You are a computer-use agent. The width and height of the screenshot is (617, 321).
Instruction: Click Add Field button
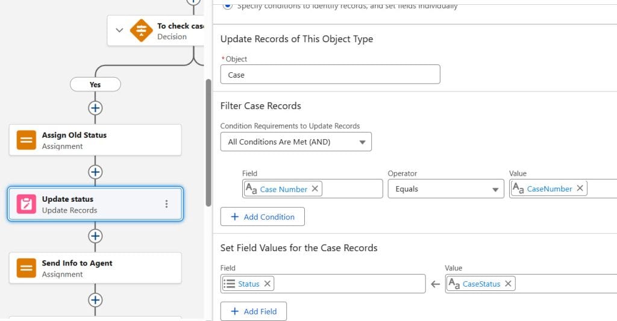click(254, 311)
